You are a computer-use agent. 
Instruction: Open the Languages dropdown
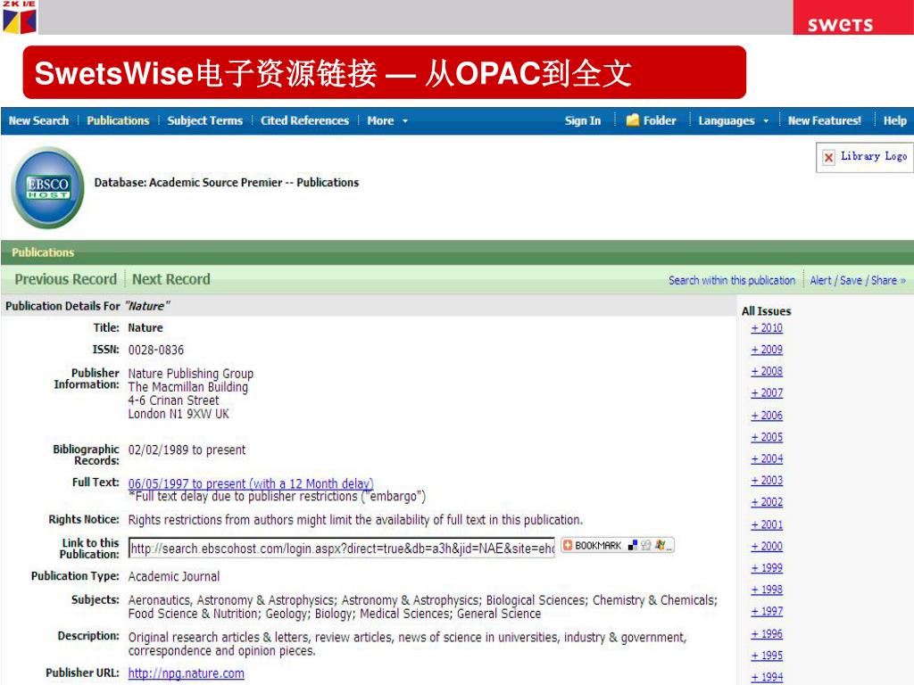pyautogui.click(x=734, y=120)
